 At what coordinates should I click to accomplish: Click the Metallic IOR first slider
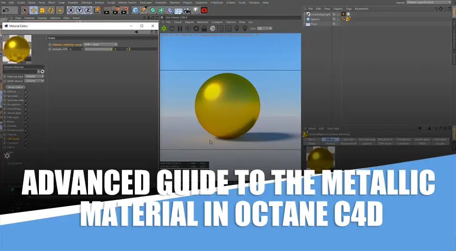98,49
